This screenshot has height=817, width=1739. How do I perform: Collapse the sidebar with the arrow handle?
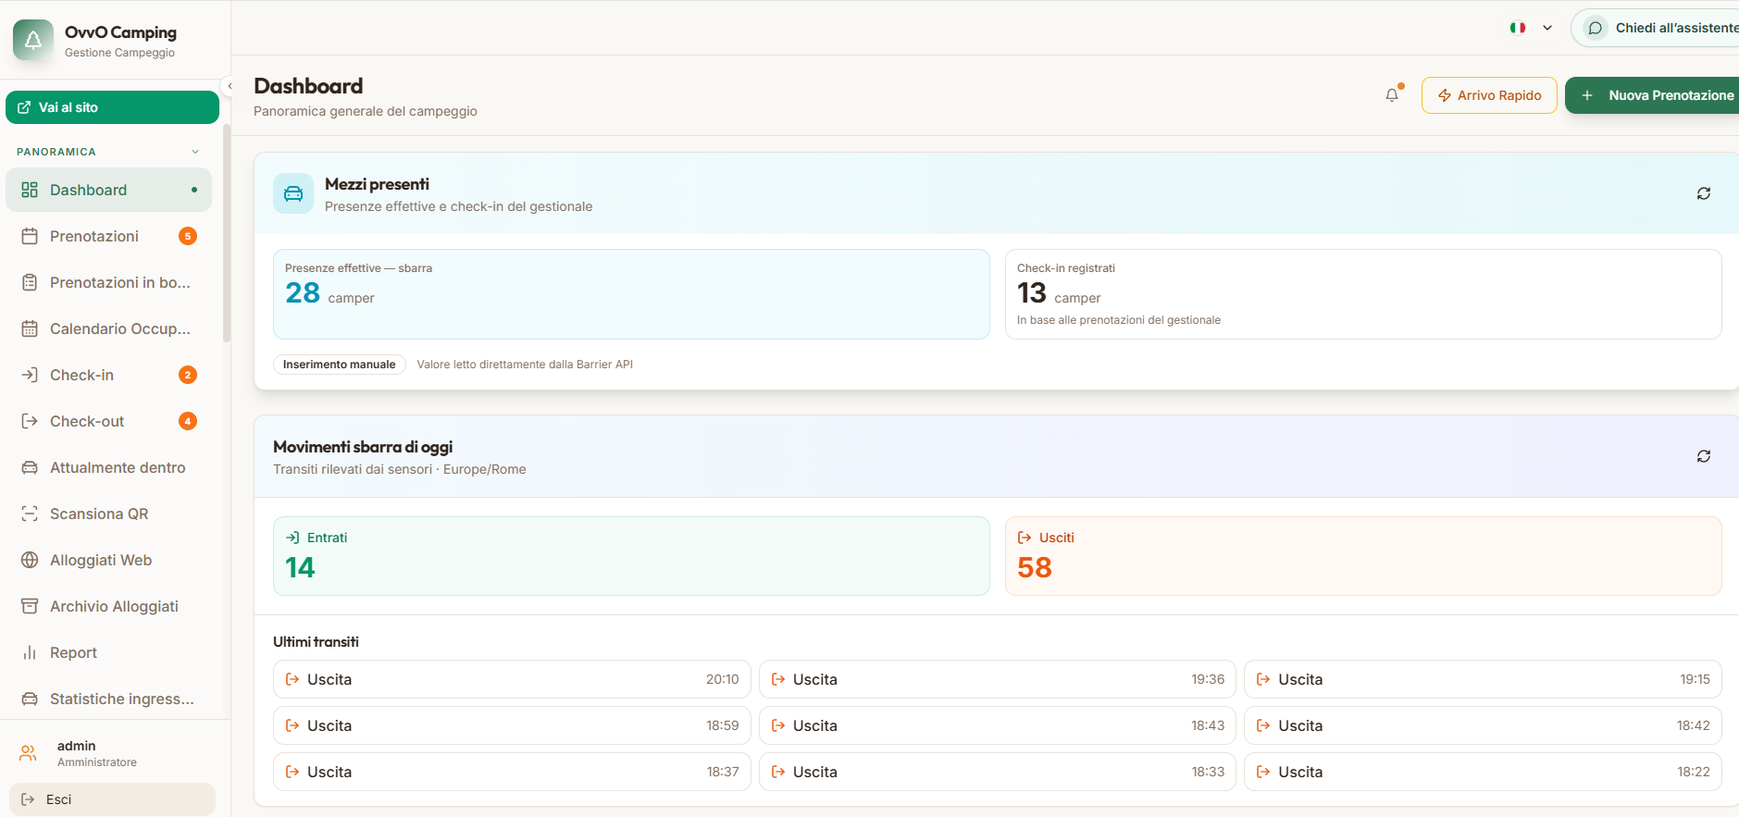229,86
